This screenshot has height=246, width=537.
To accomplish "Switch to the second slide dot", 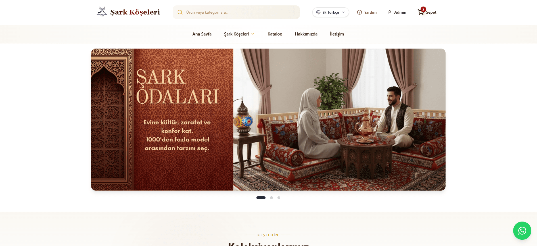I will [x=271, y=198].
